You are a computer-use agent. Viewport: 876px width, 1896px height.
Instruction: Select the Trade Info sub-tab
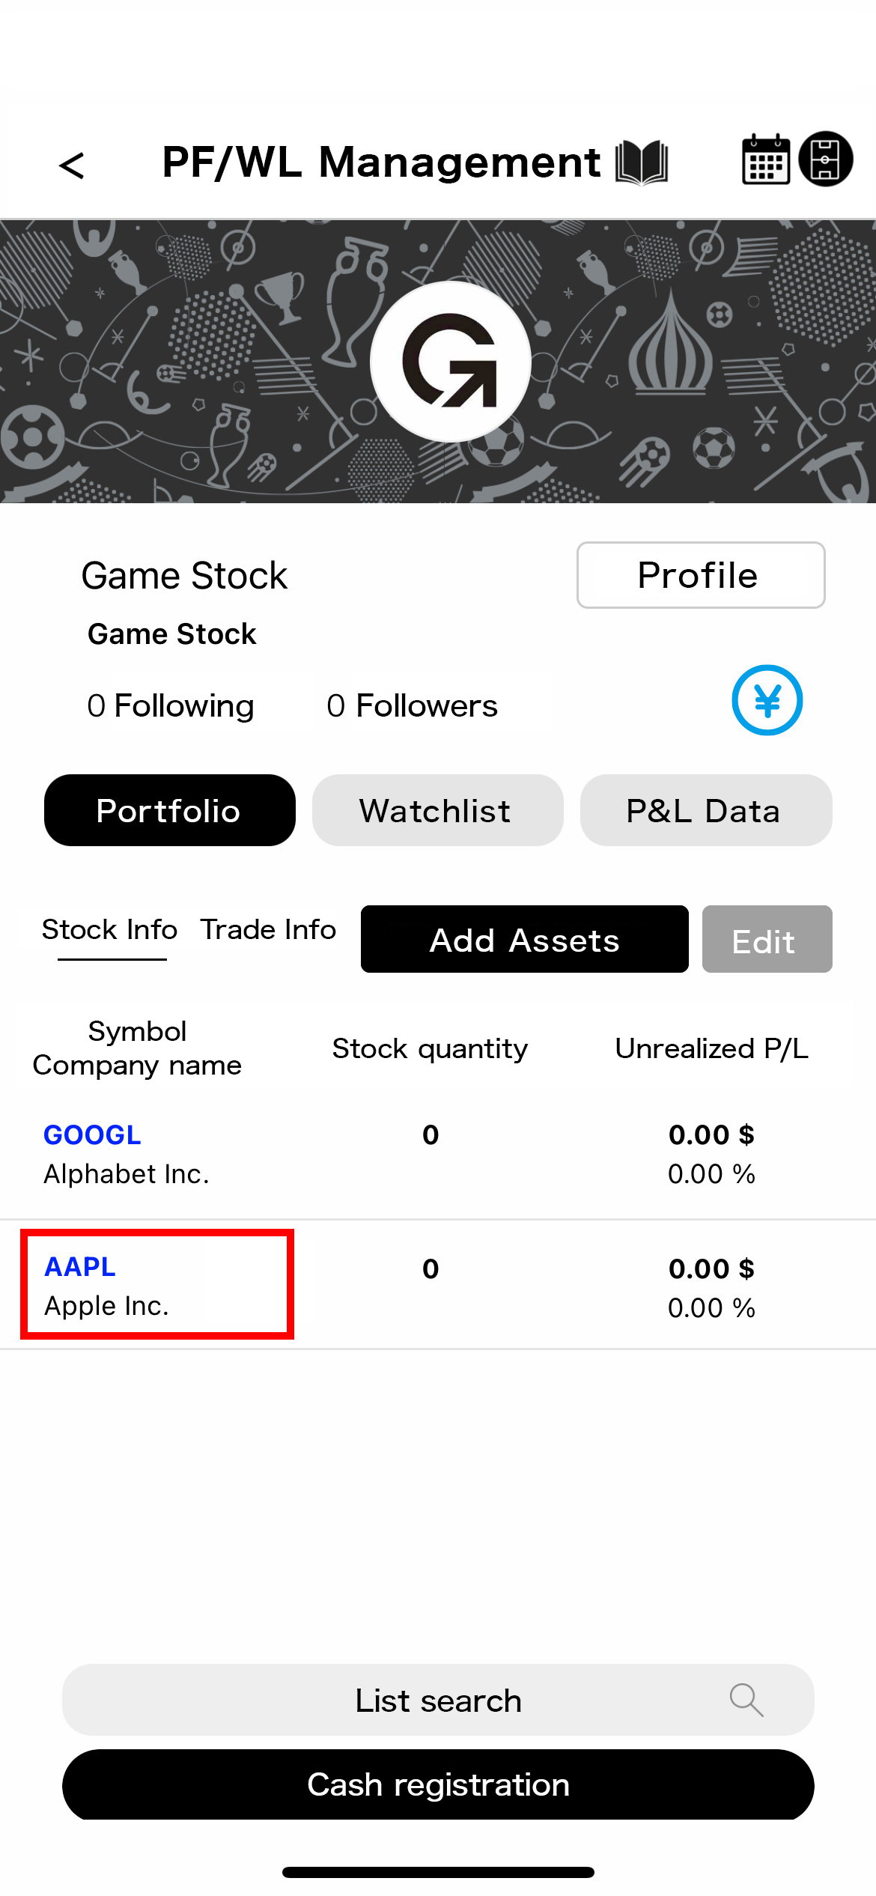tap(268, 930)
